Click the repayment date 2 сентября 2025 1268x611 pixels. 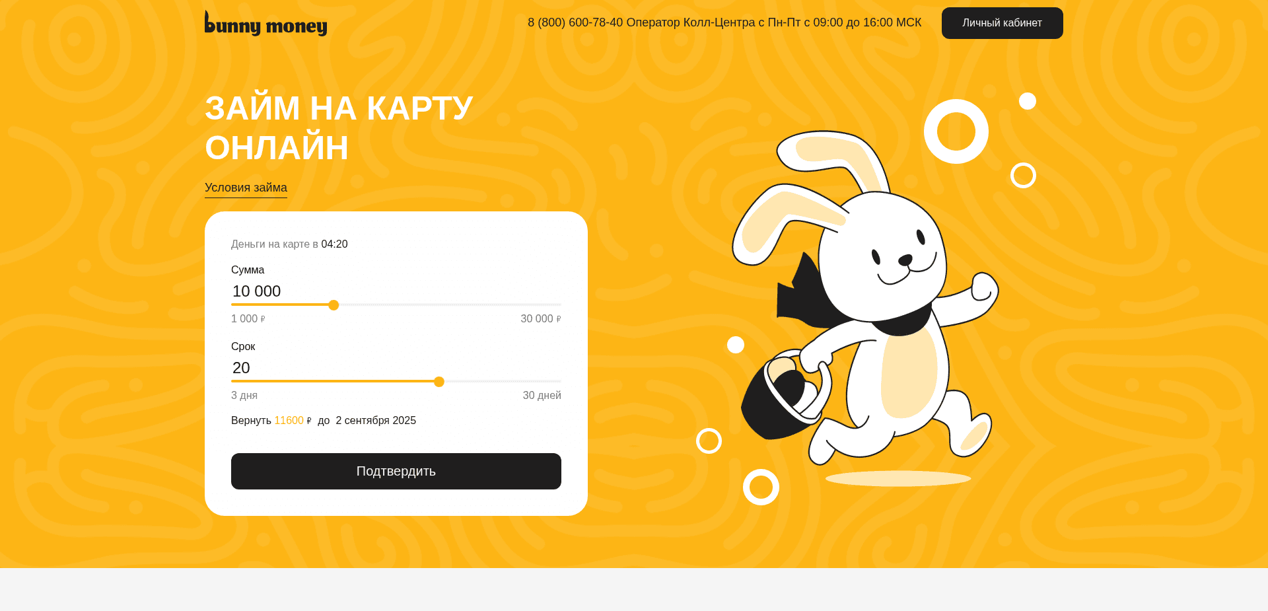tap(376, 420)
